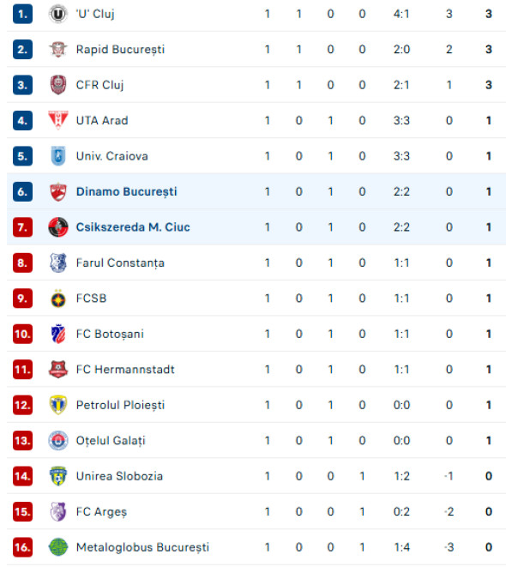Image resolution: width=506 pixels, height=567 pixels.
Task: Select the FCSB star emblem
Action: click(x=57, y=299)
